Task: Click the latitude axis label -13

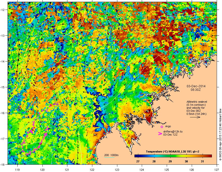Action: tap(3, 35)
